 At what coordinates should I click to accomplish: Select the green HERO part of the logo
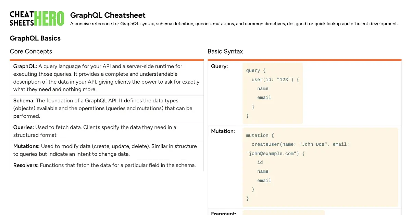click(49, 17)
